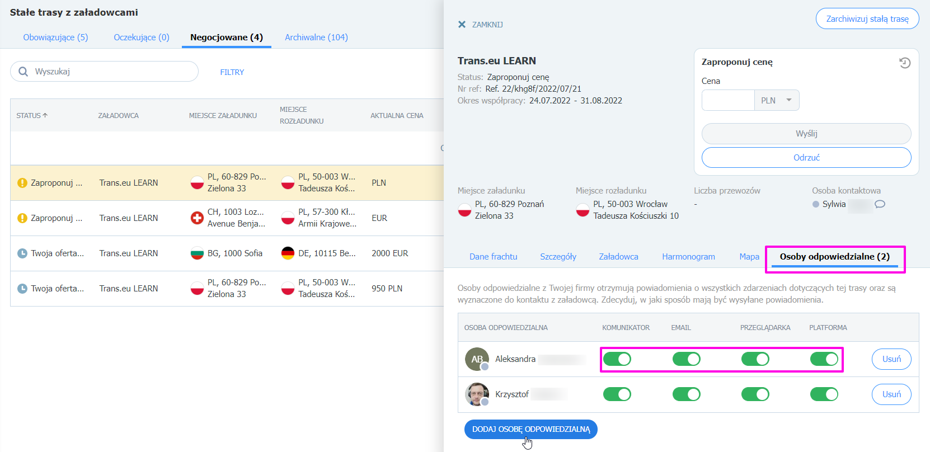The width and height of the screenshot is (930, 452).
Task: Click DODAJ OSOBĘ ODPOWIEDZIALNĄ button
Action: pos(531,430)
